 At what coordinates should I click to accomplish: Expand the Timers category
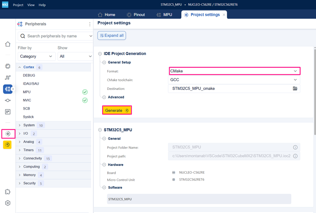point(20,150)
